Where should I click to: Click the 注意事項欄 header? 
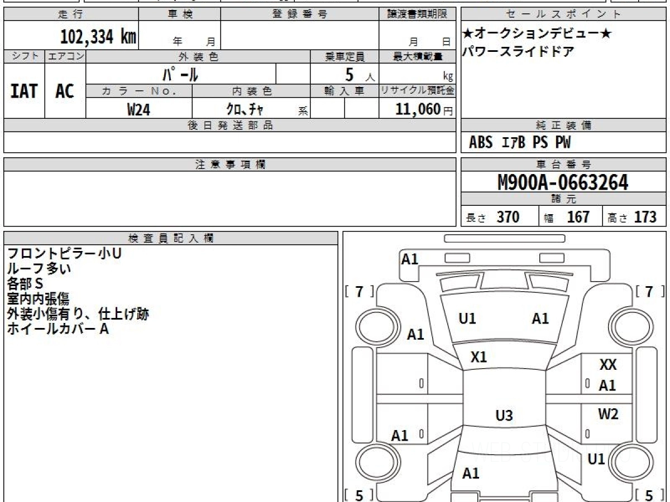(230, 165)
